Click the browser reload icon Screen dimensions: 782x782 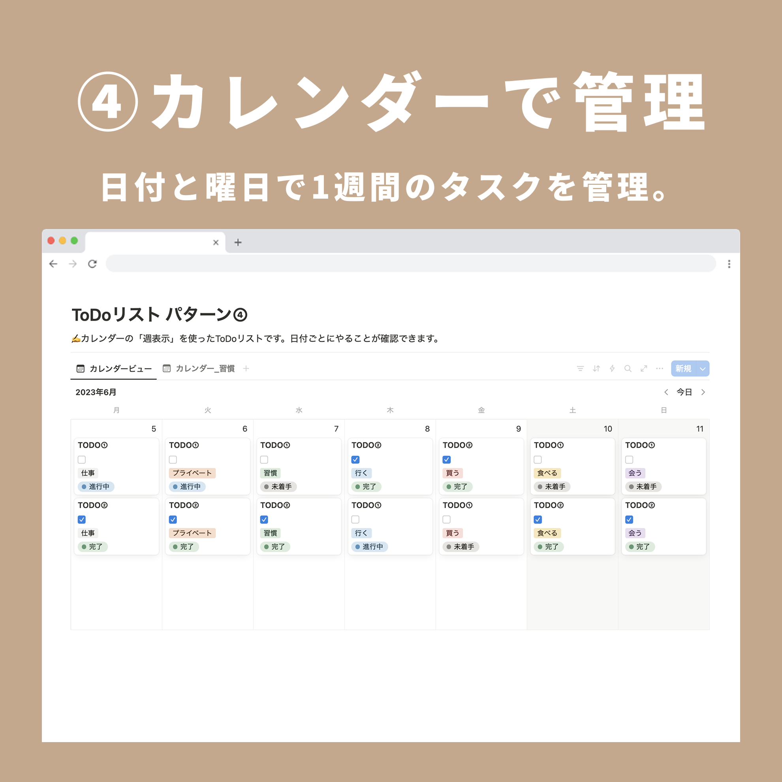pyautogui.click(x=92, y=264)
